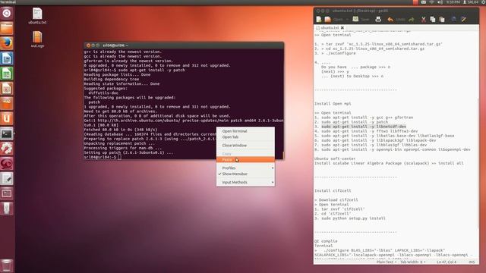Toggle the Show Menubar checkbox item
The image size is (486, 273).
click(x=245, y=174)
